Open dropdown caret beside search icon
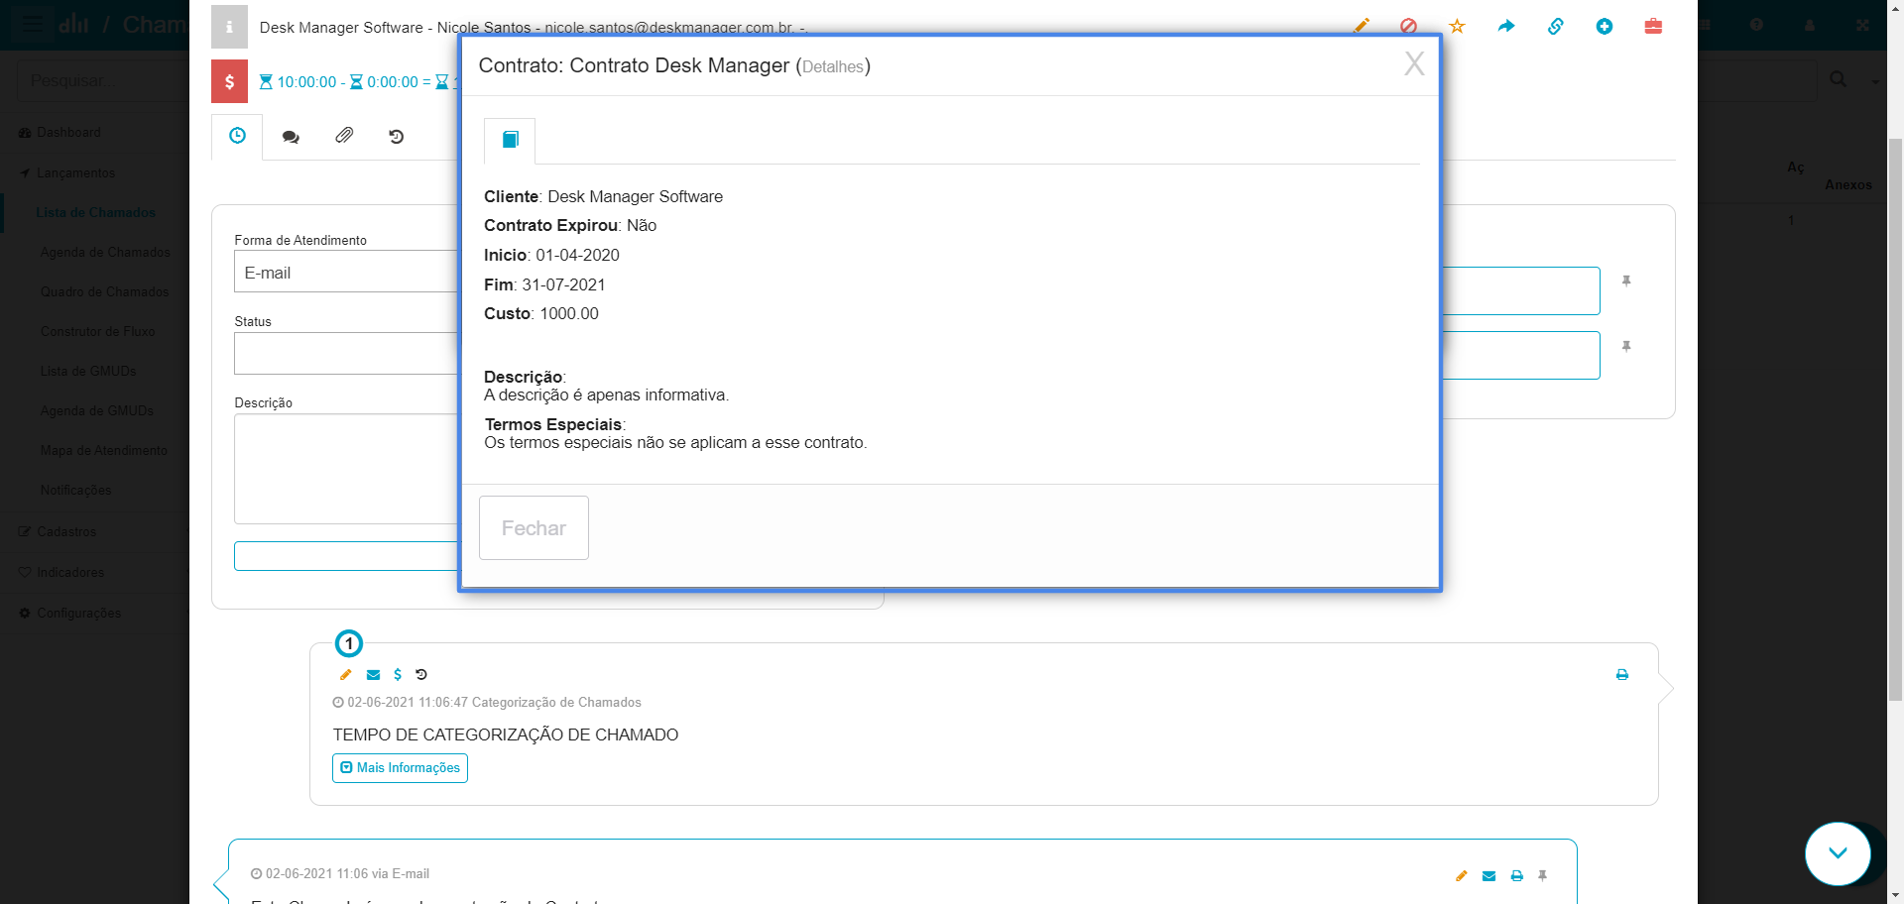The height and width of the screenshot is (904, 1904). point(1875,81)
